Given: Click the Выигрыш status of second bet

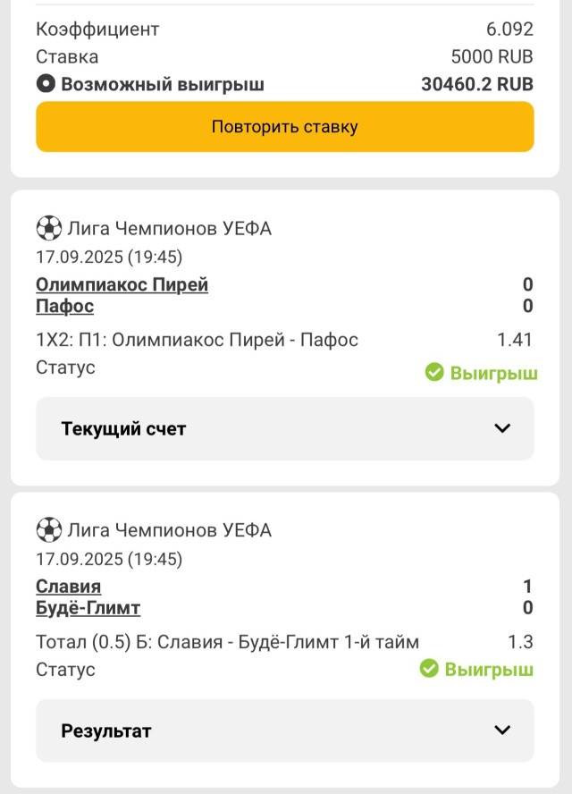Looking at the screenshot, I should [489, 670].
